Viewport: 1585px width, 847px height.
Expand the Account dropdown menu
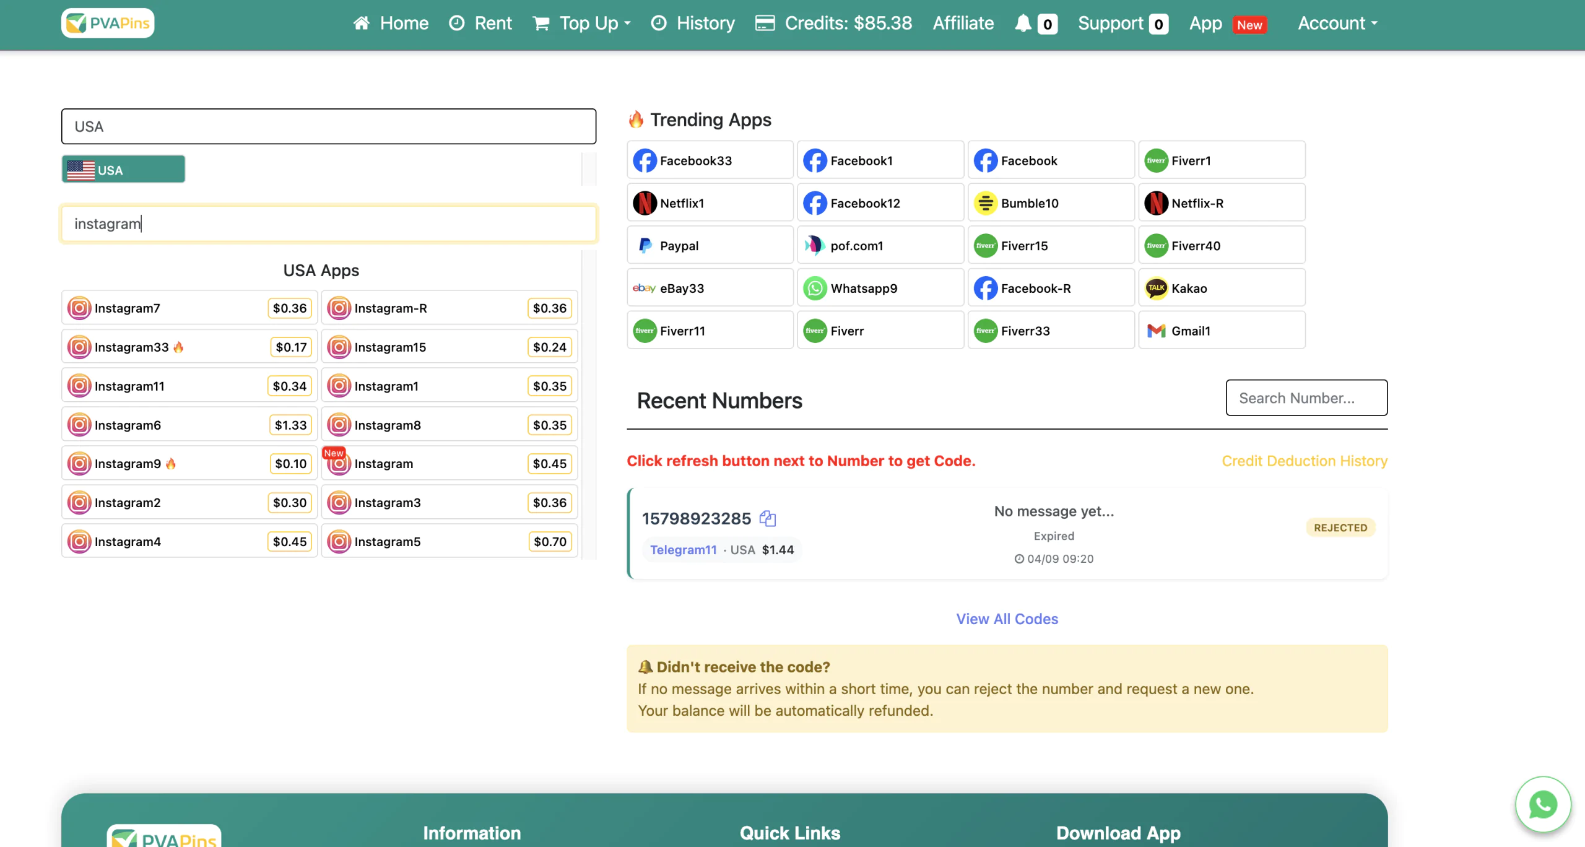1337,24
